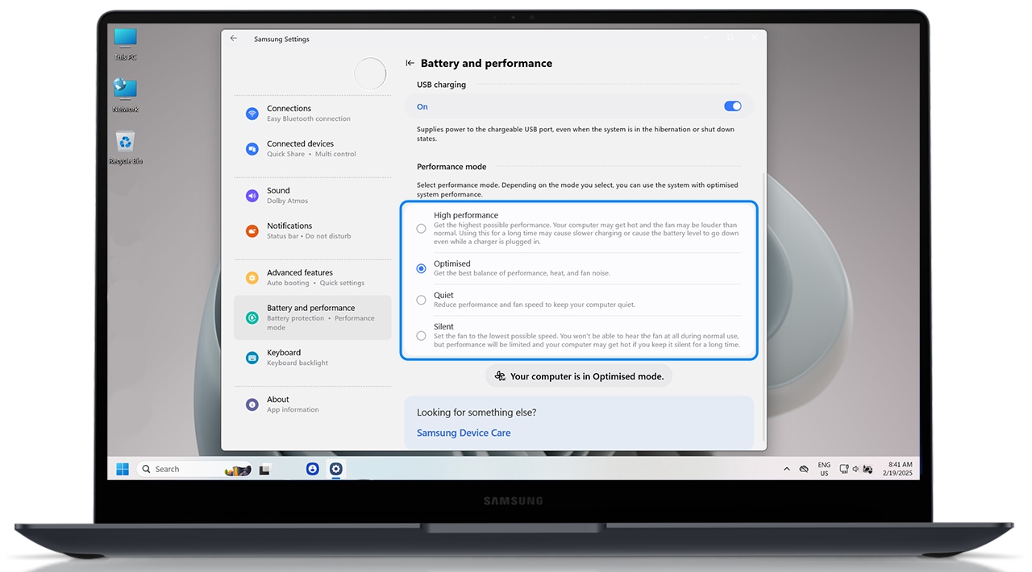Open the Sound Dolby Atmos category

coord(313,196)
